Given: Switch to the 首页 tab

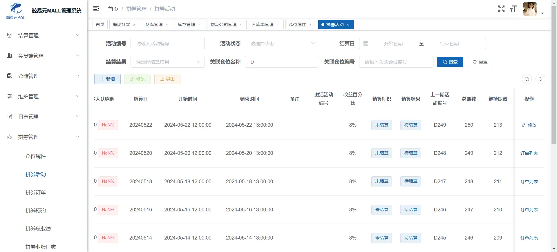Looking at the screenshot, I should tap(100, 24).
